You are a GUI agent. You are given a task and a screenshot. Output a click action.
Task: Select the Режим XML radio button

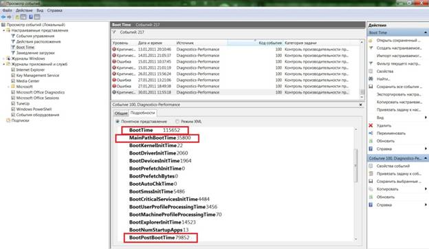[x=177, y=121]
